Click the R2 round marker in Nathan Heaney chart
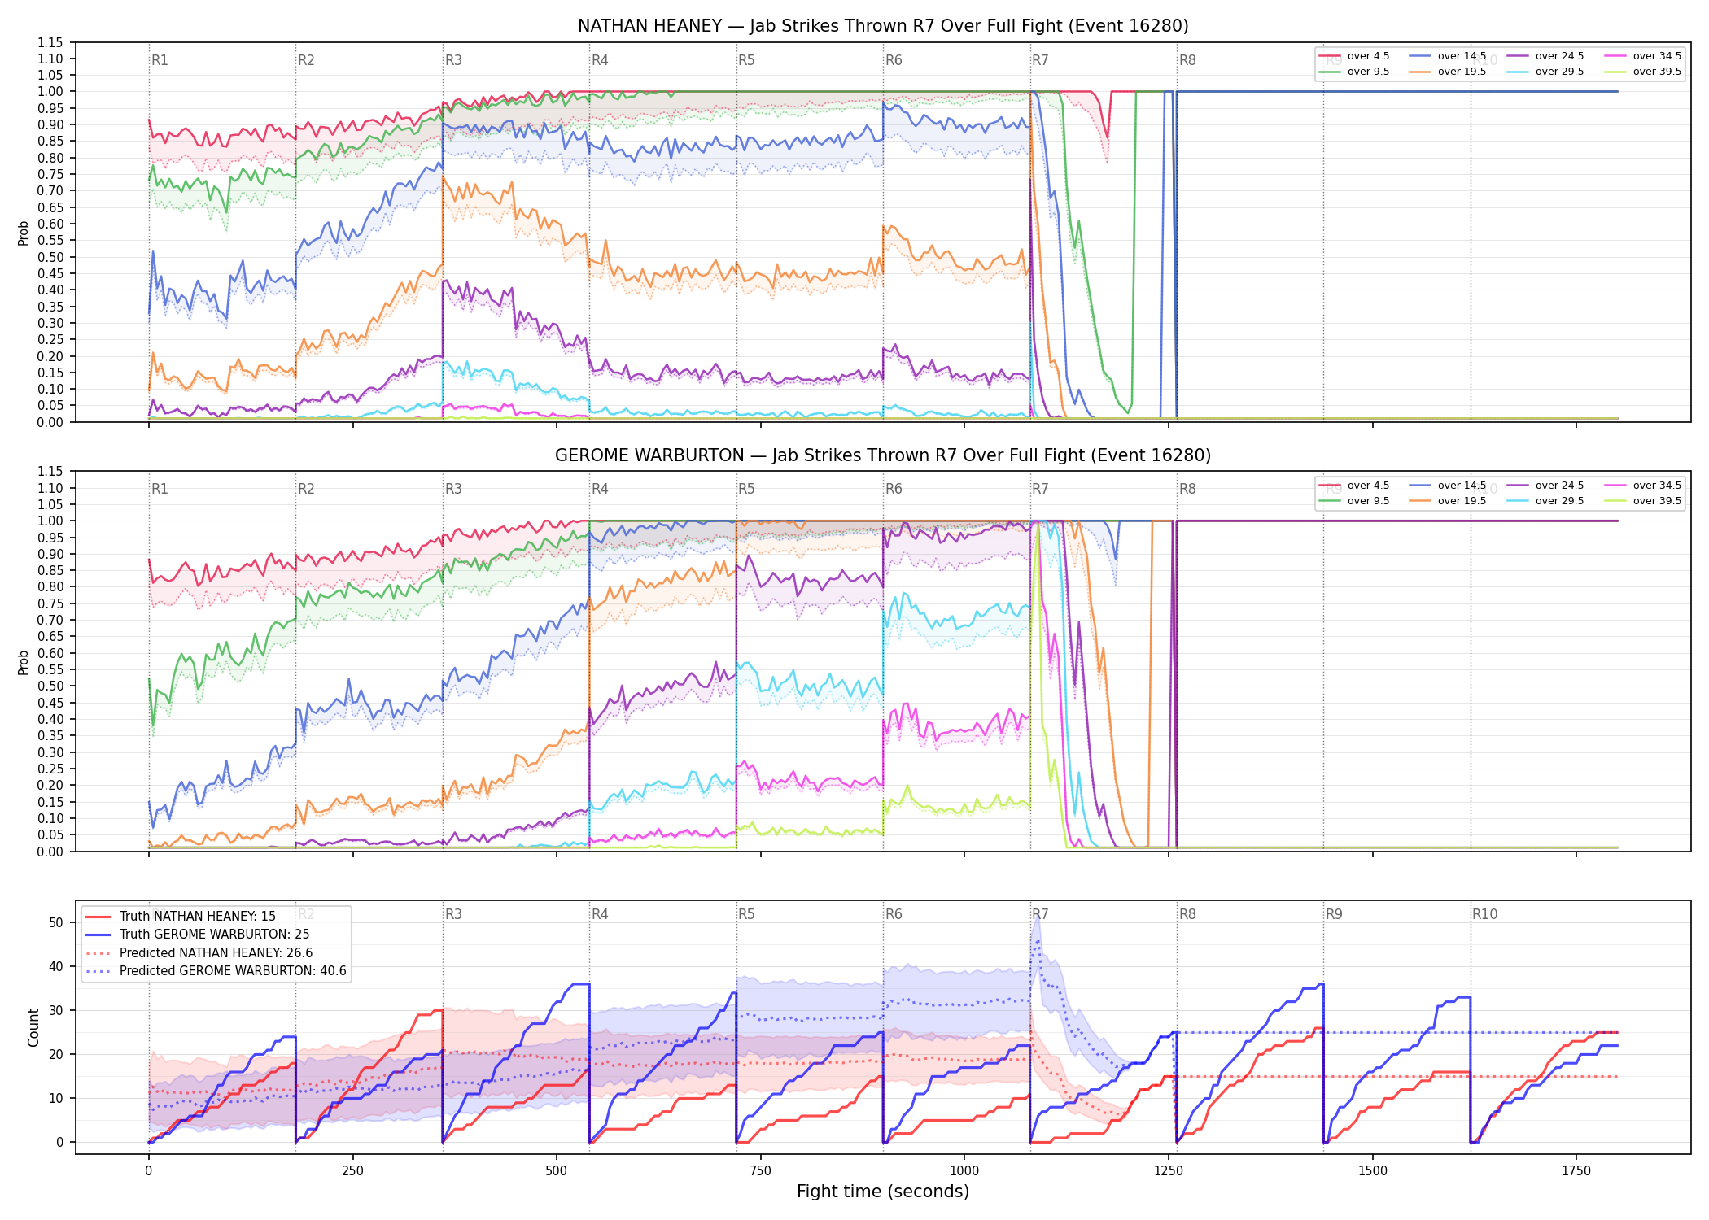Viewport: 1709px width, 1220px height. coord(306,60)
